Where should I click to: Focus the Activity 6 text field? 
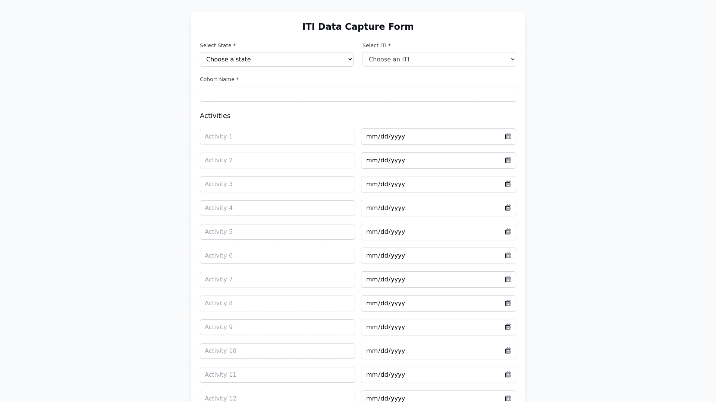[x=277, y=256]
